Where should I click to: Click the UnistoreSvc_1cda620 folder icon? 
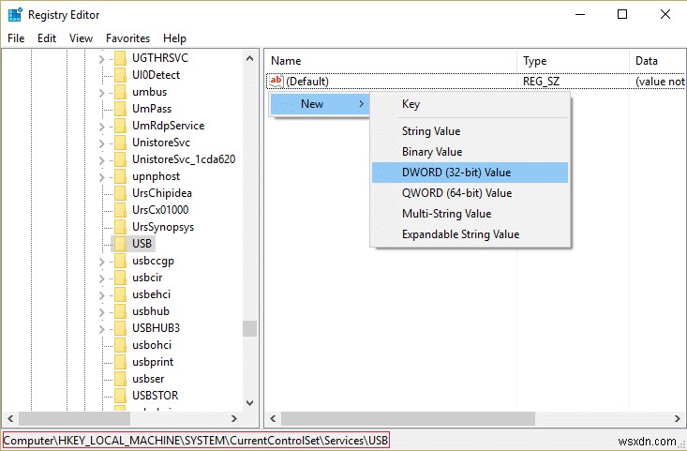coord(120,159)
